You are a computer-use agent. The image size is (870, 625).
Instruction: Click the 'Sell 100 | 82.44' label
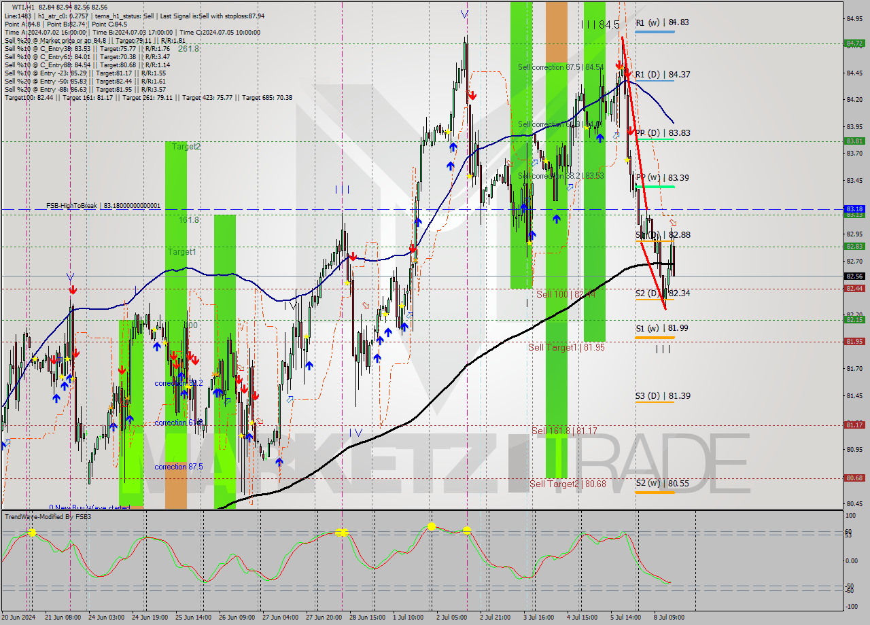565,294
